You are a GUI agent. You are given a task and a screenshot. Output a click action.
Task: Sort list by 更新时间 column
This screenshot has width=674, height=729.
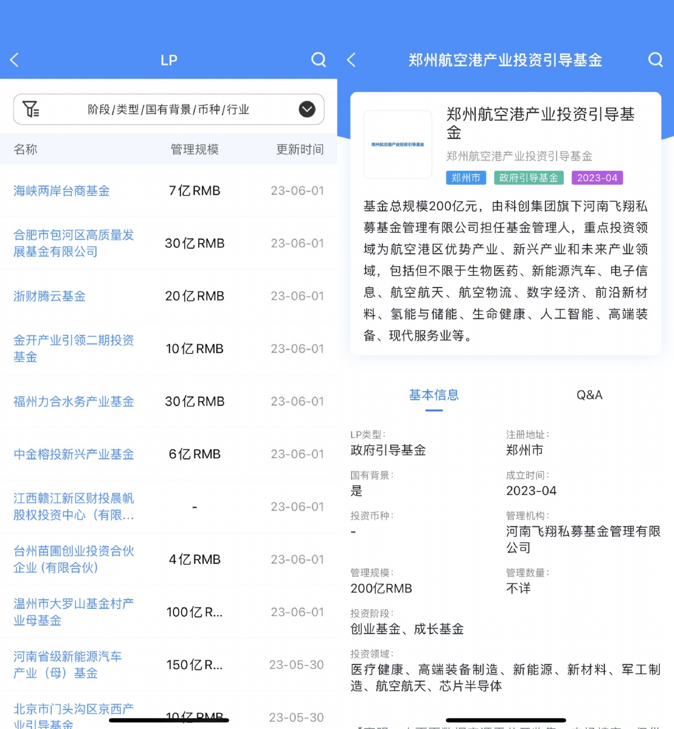(x=299, y=149)
